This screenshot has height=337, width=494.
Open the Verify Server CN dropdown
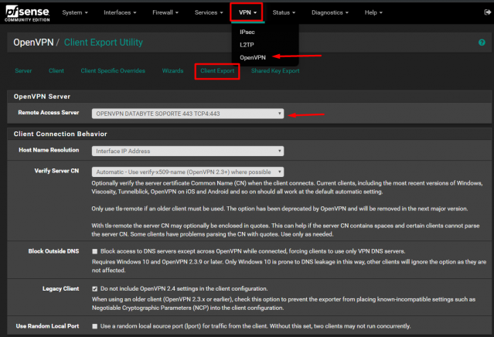[x=188, y=172]
